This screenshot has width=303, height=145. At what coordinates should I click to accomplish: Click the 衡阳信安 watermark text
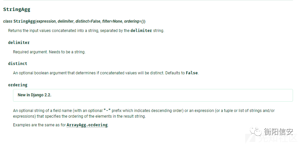pos(278,132)
